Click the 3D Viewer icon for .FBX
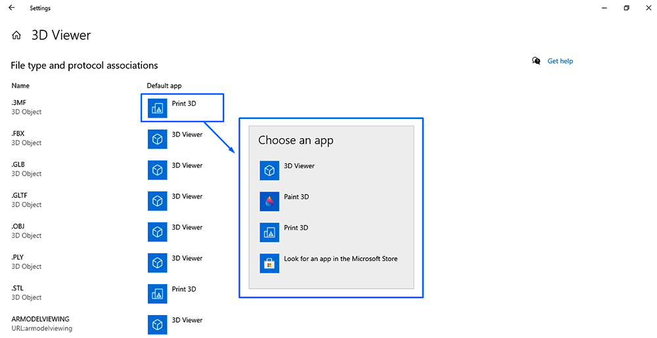 158,139
